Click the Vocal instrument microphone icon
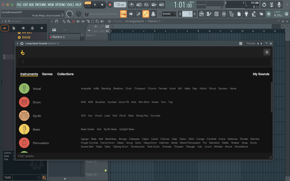The height and width of the screenshot is (181, 290). pyautogui.click(x=24, y=89)
